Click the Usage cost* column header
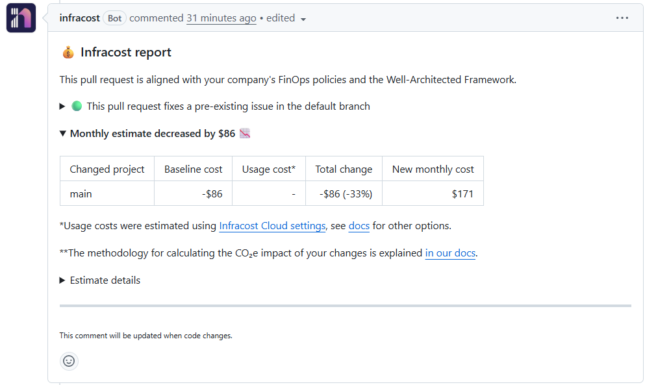 (269, 169)
